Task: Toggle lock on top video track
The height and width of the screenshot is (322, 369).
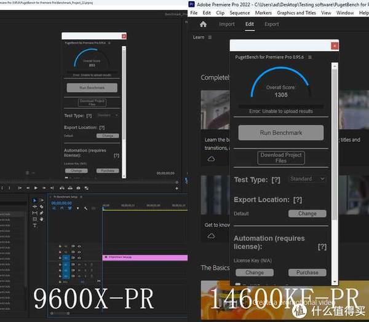Action: pos(60,246)
